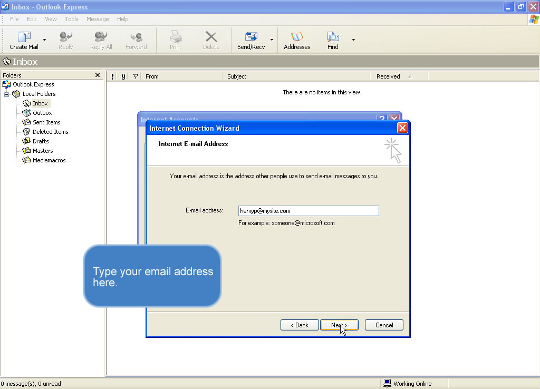
Task: Open the Message menu
Action: (98, 19)
